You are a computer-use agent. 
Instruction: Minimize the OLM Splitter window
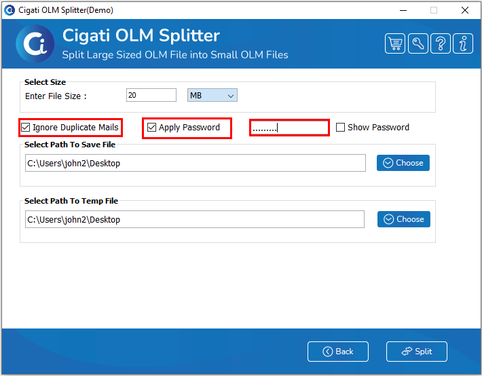403,10
